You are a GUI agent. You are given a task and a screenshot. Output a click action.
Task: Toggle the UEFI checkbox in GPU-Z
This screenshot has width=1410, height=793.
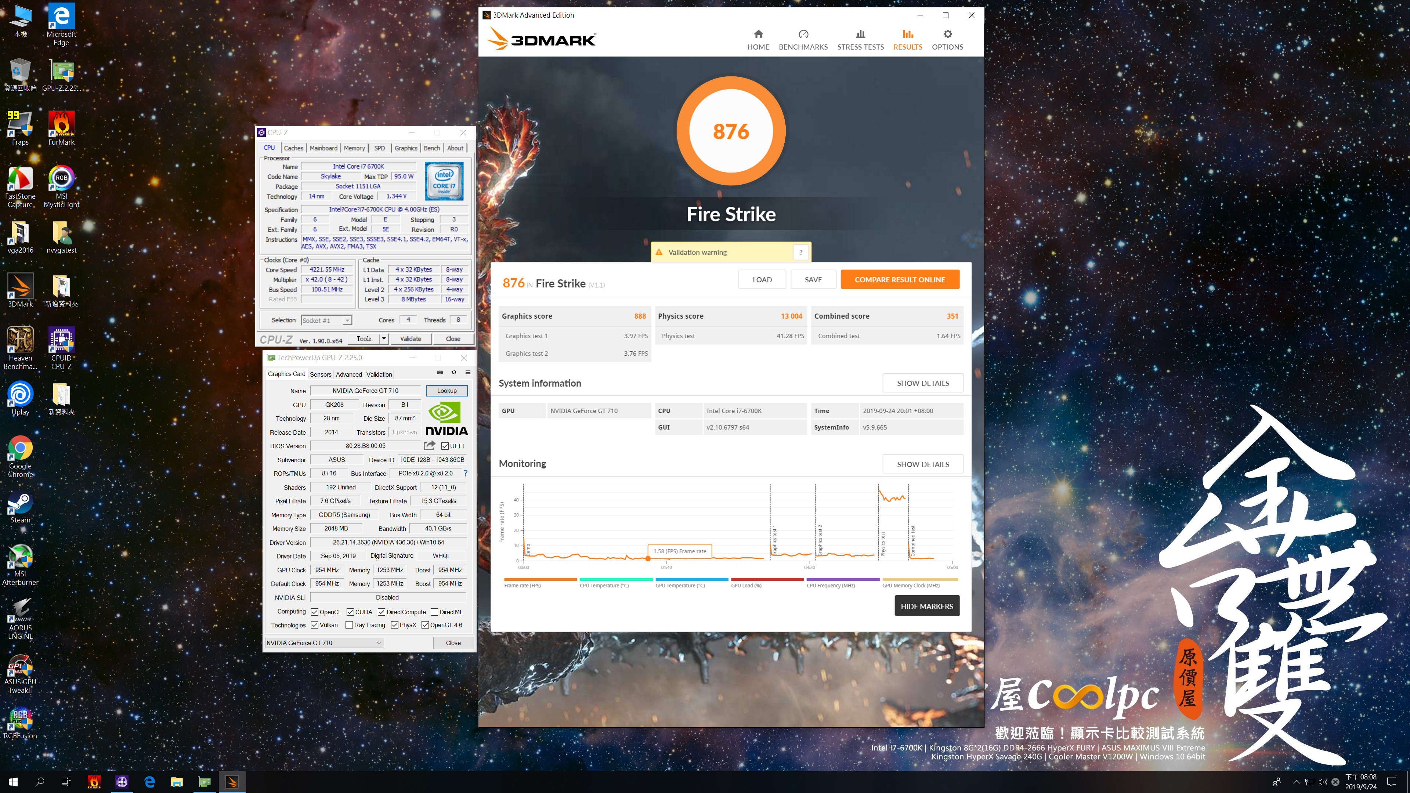pos(445,446)
